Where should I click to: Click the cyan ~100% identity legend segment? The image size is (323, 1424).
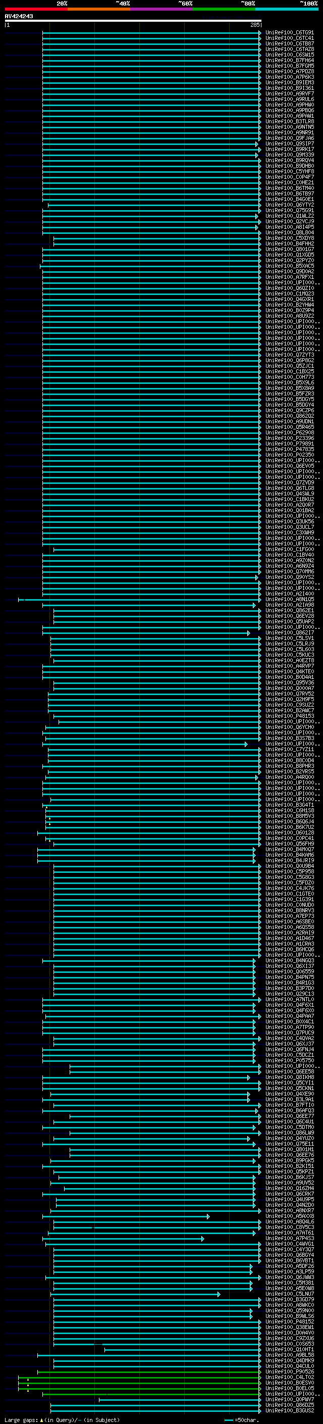[287, 10]
